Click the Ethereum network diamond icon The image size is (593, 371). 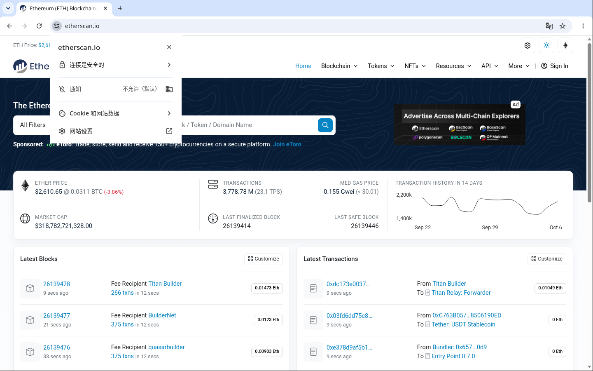[x=565, y=45]
